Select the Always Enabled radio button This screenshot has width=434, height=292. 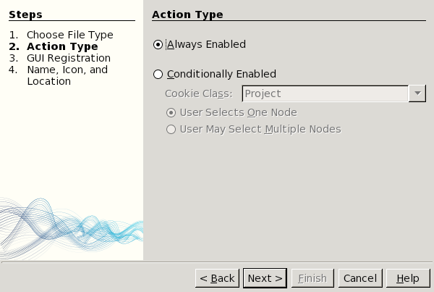tap(158, 45)
